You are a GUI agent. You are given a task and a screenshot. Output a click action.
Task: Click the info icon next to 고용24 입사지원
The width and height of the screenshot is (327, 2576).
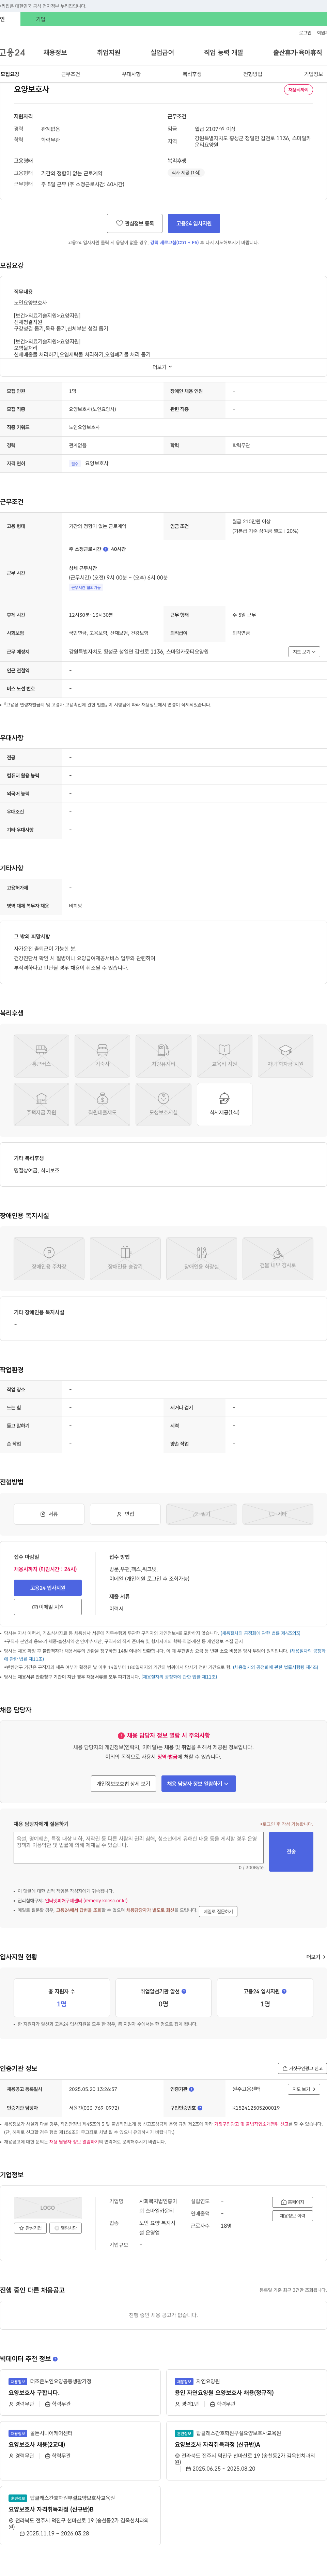(284, 1991)
